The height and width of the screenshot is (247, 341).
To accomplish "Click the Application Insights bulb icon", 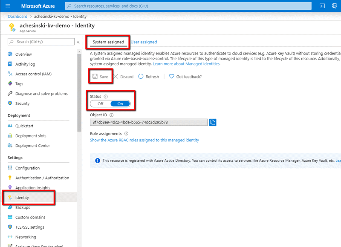I will (10, 187).
